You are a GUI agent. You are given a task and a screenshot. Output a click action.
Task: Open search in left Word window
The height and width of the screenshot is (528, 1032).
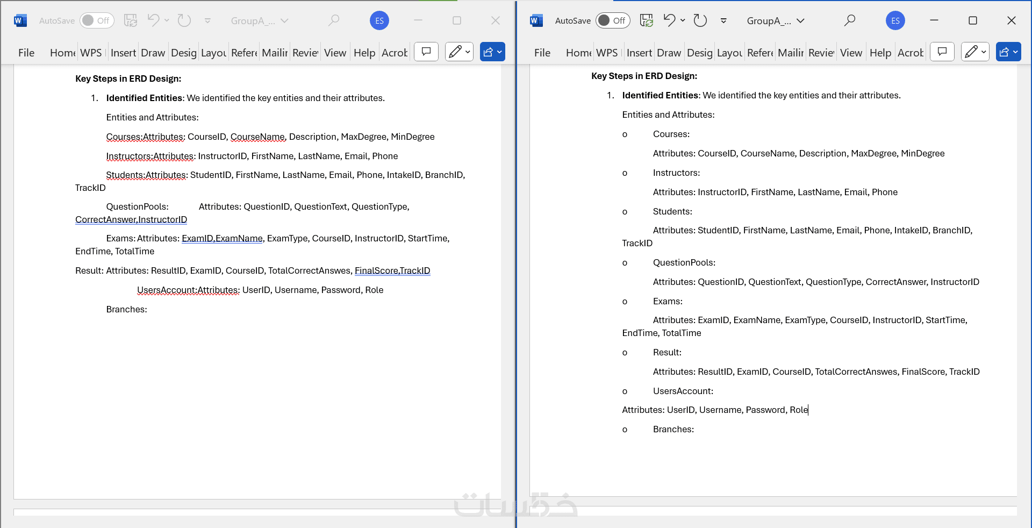pos(334,20)
